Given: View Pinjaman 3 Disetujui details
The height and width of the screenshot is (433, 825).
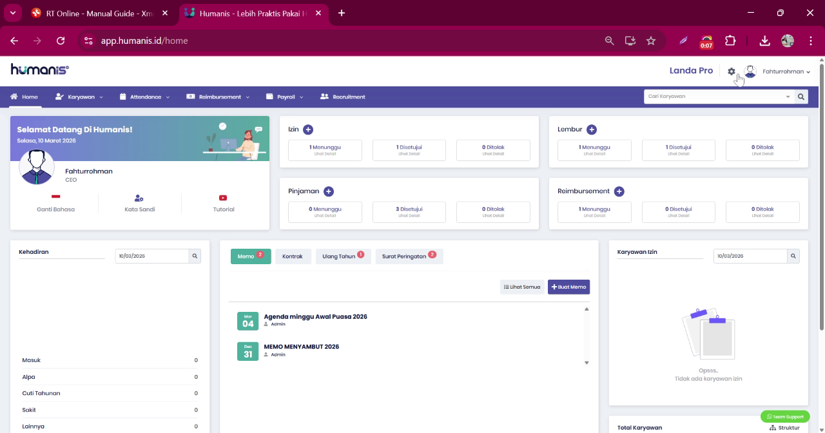Looking at the screenshot, I should 409,212.
